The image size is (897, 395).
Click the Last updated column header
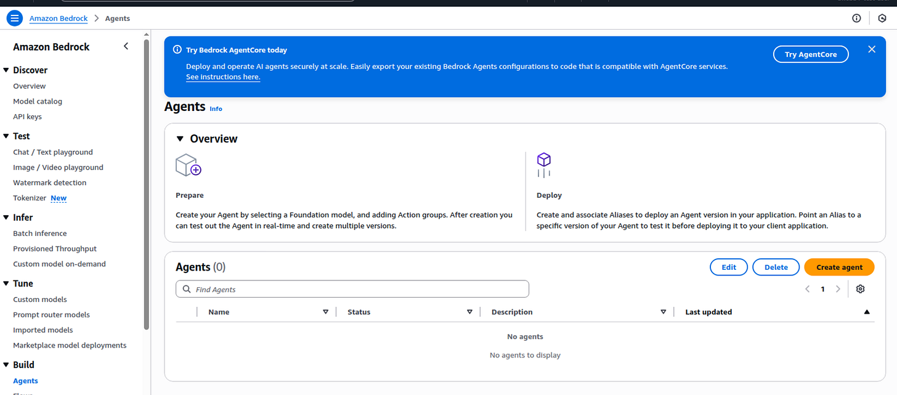pyautogui.click(x=708, y=312)
